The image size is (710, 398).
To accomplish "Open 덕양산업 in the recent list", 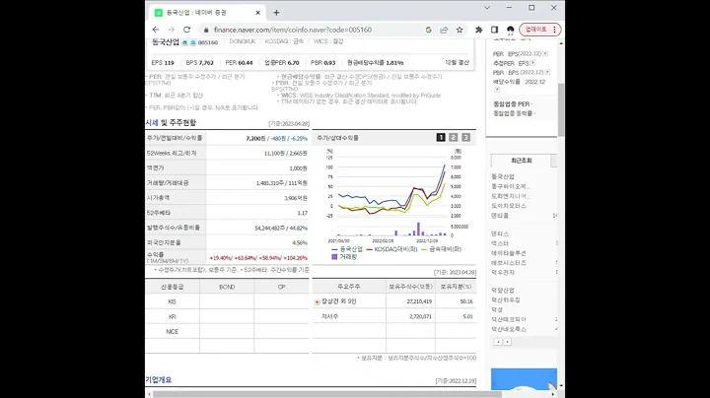I will [503, 291].
